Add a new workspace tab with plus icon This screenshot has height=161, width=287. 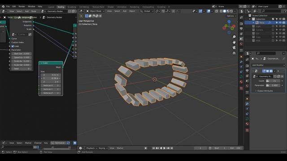click(169, 7)
